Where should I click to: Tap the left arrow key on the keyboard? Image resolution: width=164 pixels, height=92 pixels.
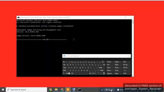(x=95, y=73)
